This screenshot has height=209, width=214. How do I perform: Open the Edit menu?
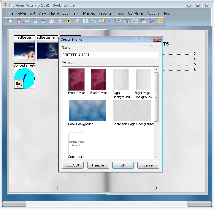[32, 13]
